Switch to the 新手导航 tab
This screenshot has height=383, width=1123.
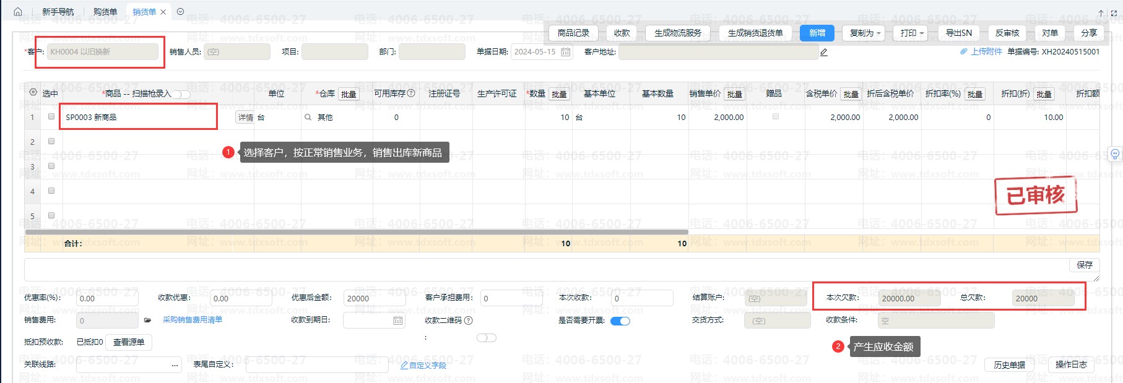click(x=58, y=12)
